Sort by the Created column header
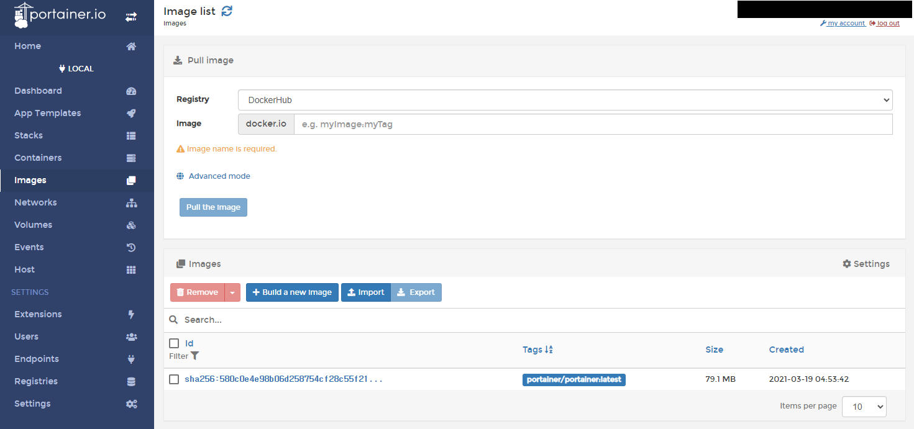The width and height of the screenshot is (914, 429). coord(787,350)
